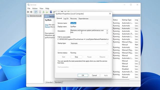
Task: Switch to the Log On tab
Action: click(66, 18)
